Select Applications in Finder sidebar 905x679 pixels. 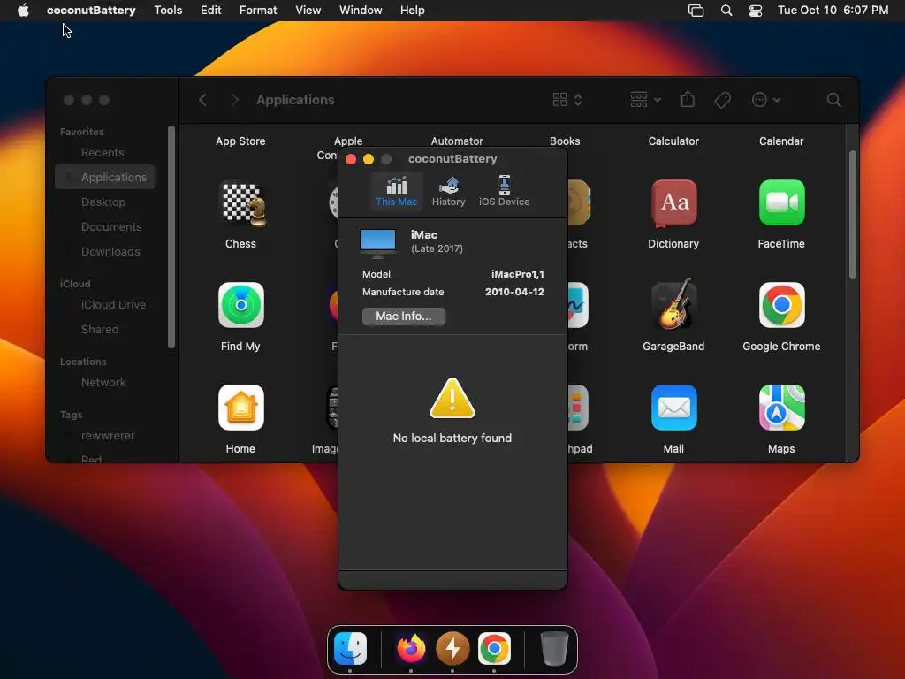105,177
